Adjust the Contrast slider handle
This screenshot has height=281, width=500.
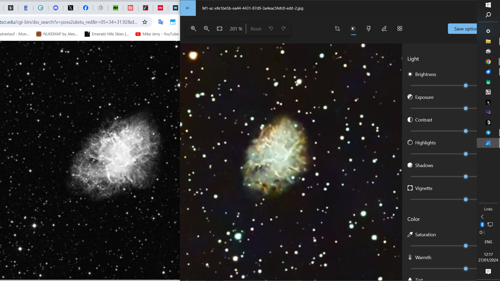(466, 131)
